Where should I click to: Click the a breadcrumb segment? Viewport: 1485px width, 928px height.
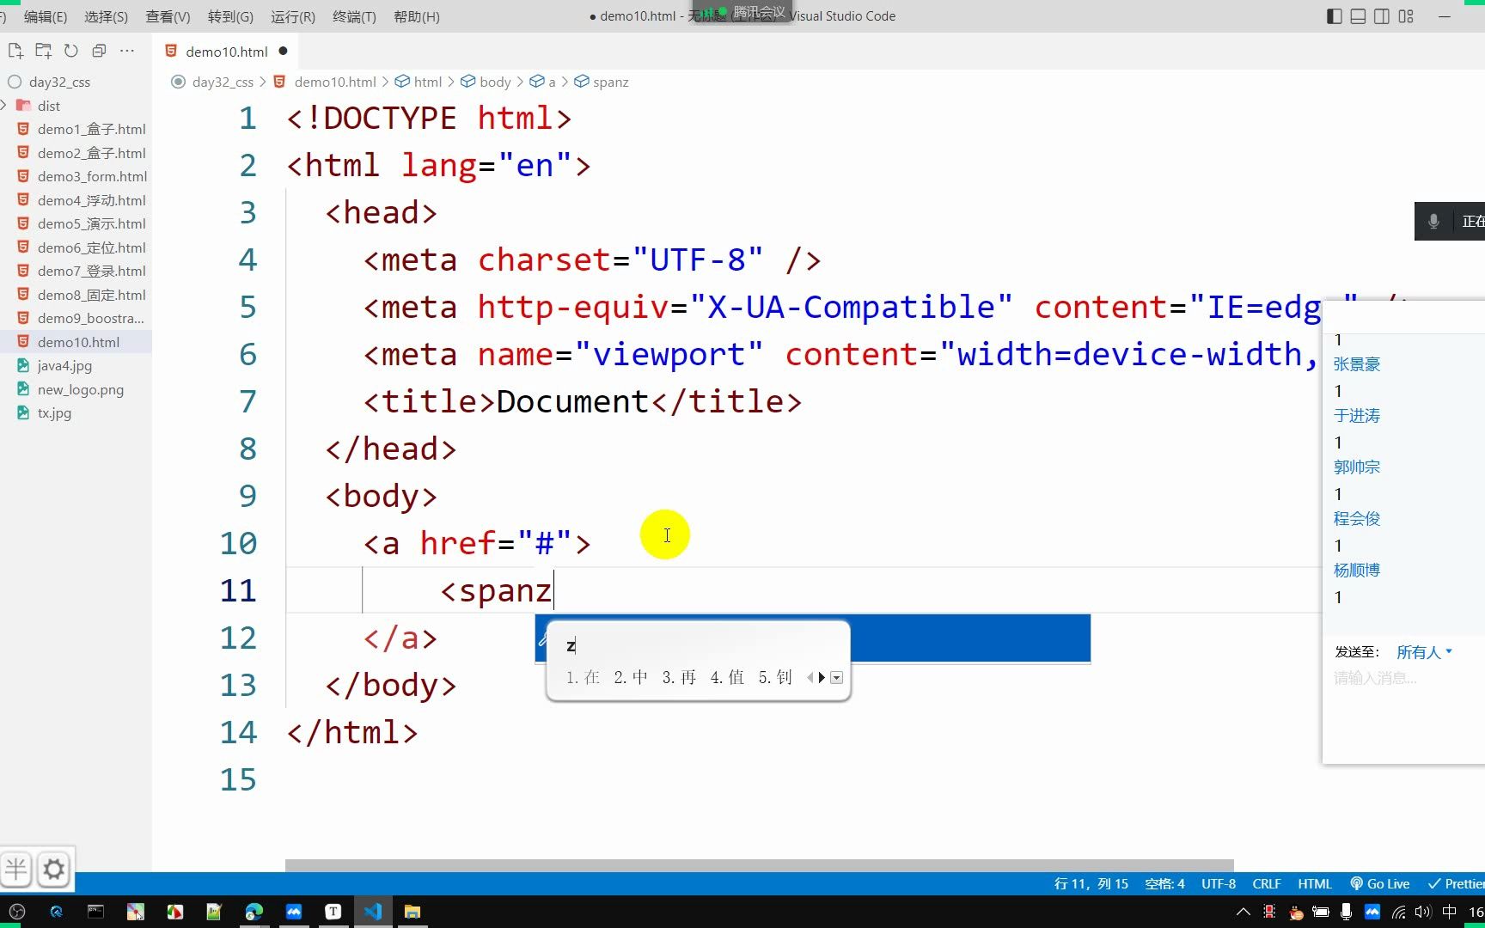coord(552,82)
